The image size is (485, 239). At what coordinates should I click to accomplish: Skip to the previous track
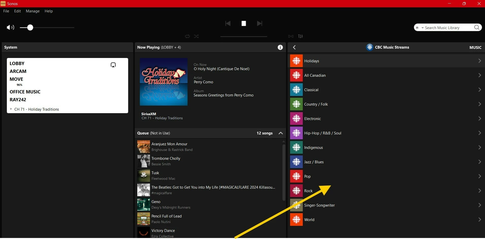[x=228, y=24]
